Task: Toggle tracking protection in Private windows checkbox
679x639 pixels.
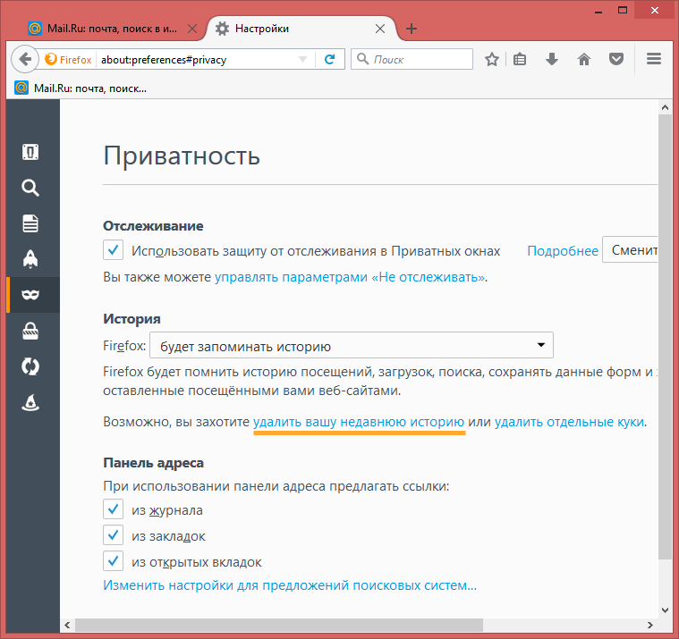Action: tap(113, 250)
